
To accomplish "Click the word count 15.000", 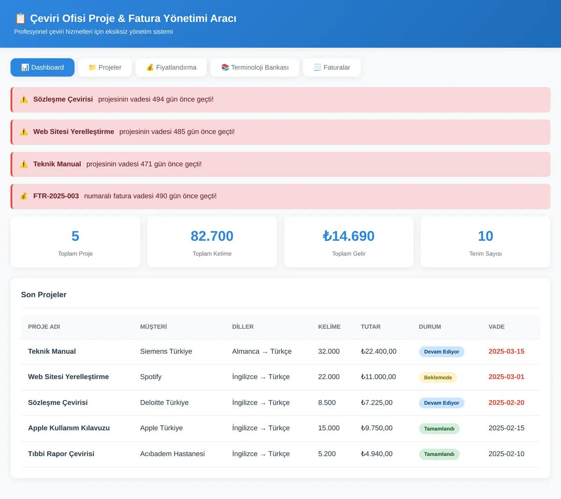I will 329,428.
